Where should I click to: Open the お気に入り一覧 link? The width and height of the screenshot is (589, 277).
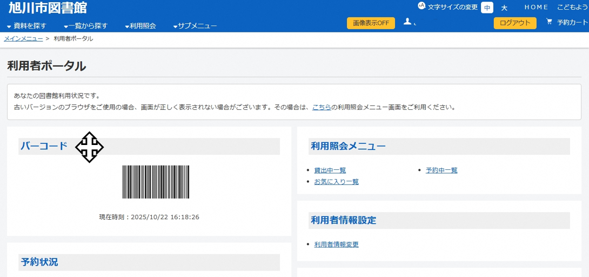[x=336, y=182]
